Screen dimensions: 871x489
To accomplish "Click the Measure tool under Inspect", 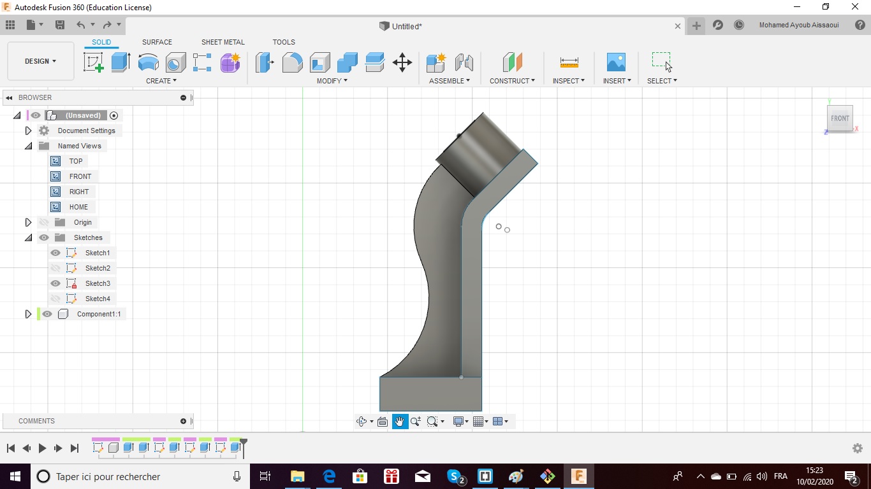I will (x=569, y=62).
